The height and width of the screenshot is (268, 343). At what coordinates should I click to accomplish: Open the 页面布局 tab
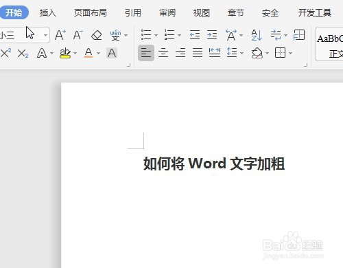click(x=91, y=13)
